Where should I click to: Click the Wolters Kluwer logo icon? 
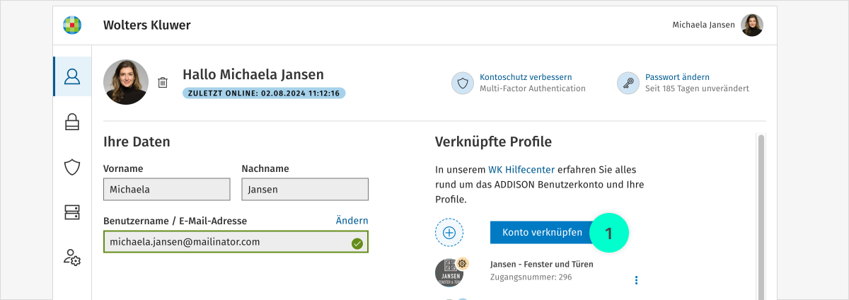coord(72,25)
